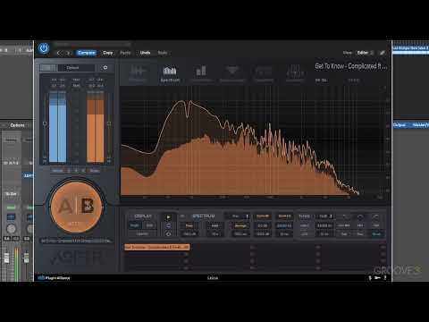Click the Paste button
This screenshot has width=429, height=322.
click(125, 53)
